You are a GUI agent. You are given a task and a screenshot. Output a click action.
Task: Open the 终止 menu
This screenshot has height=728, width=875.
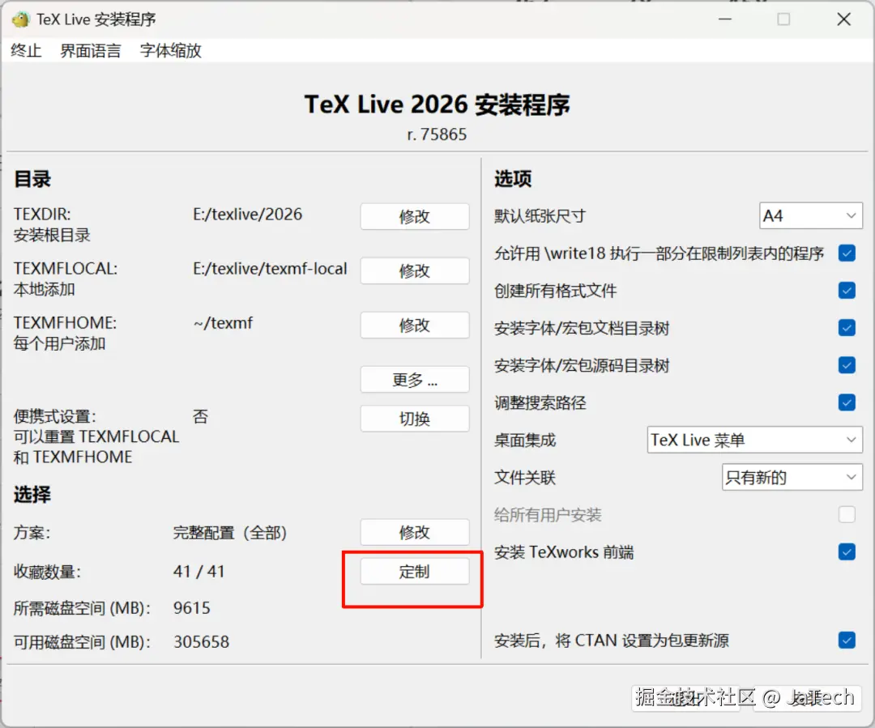click(26, 51)
